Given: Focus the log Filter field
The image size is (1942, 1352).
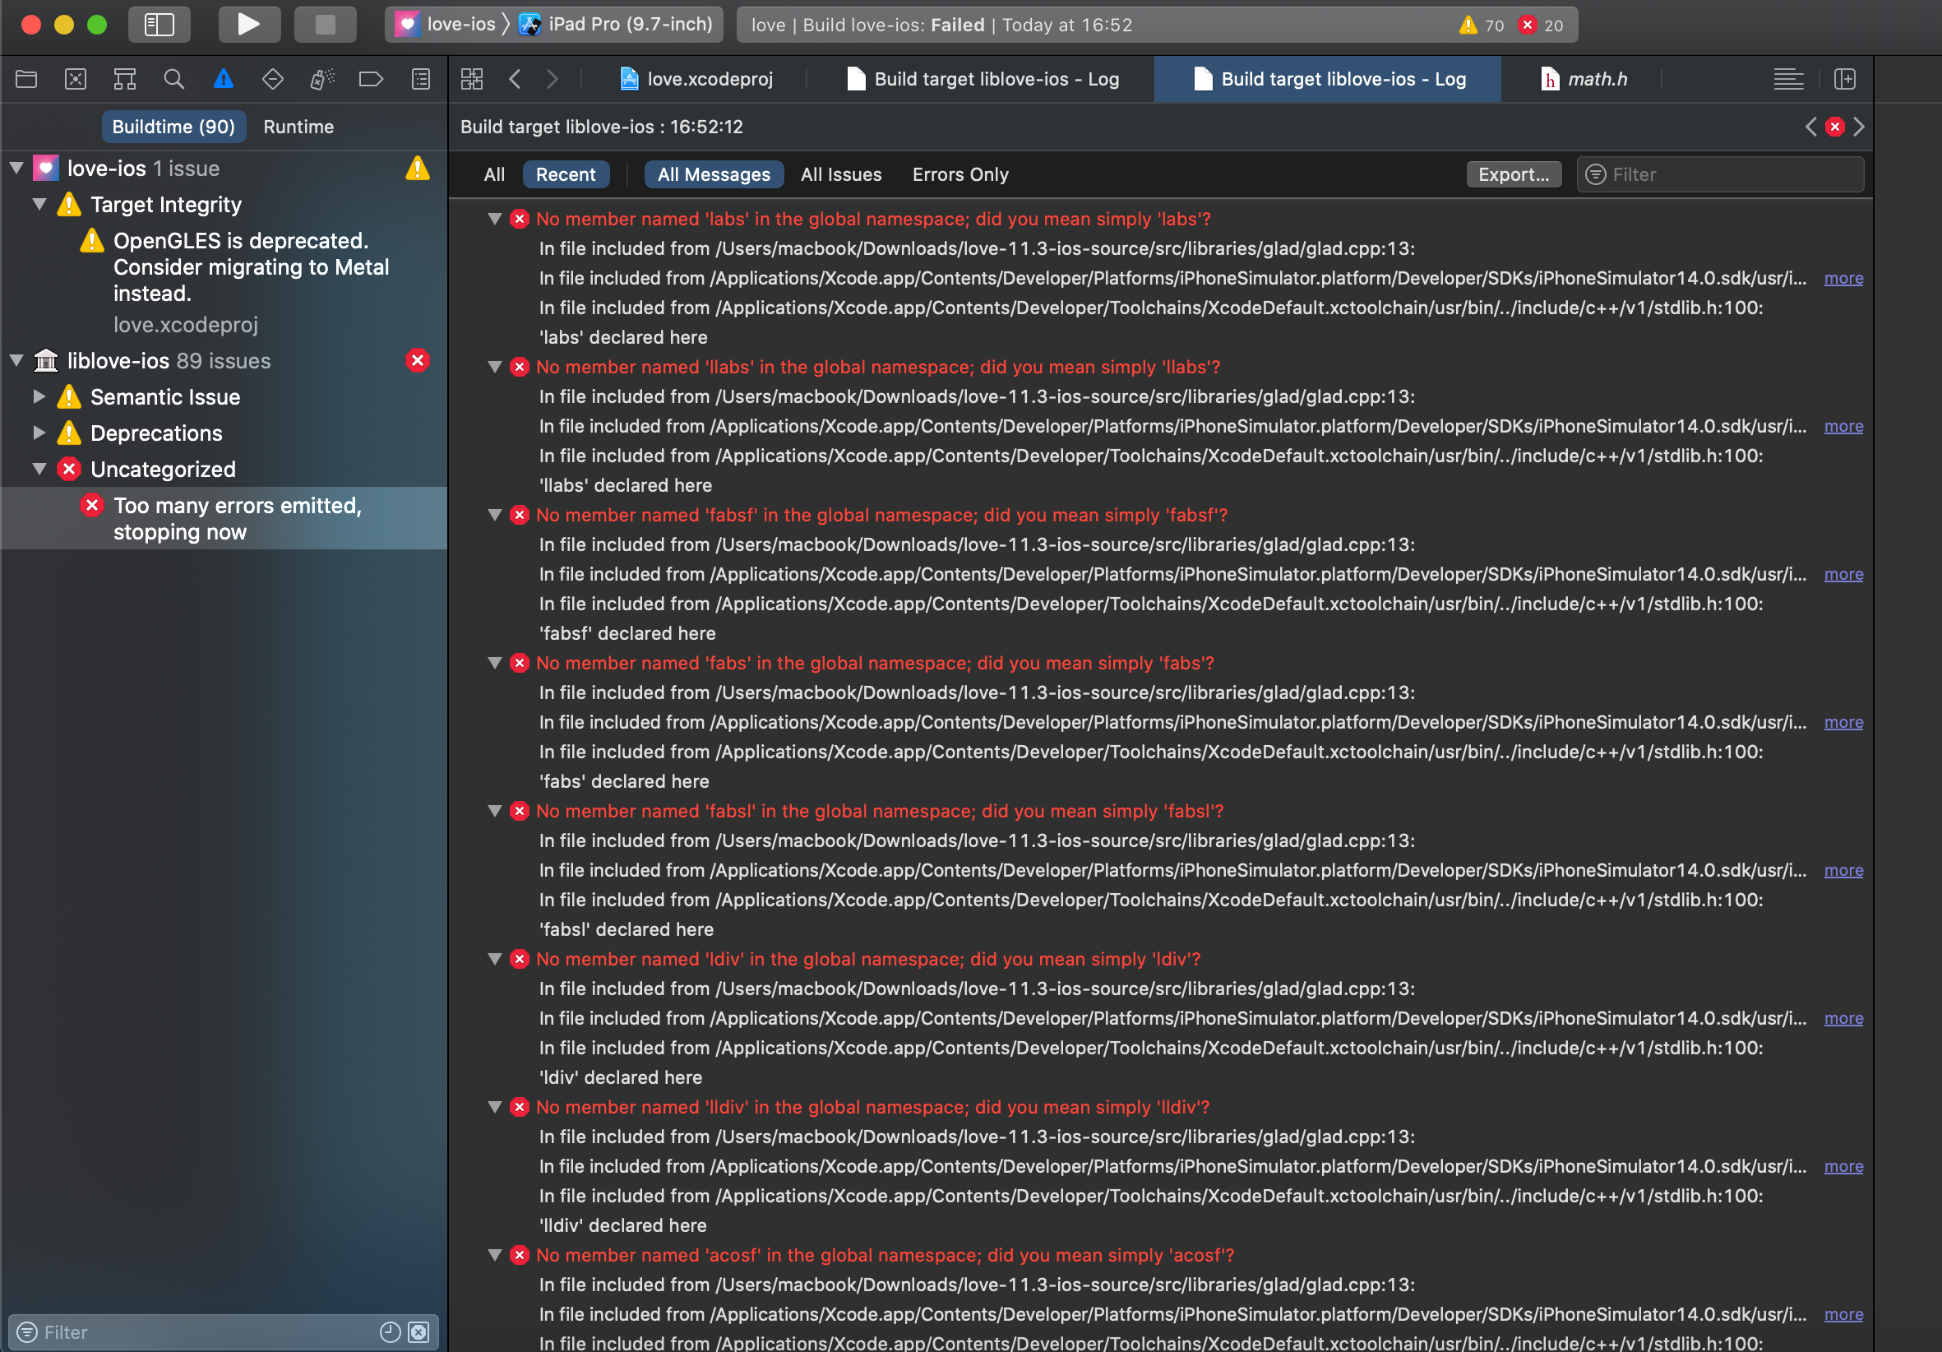Looking at the screenshot, I should click(x=1720, y=175).
